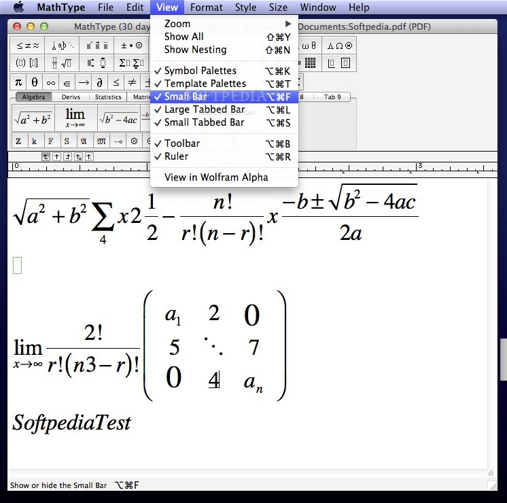Select the center tab stop button
This screenshot has width=507, height=503.
tap(56, 157)
